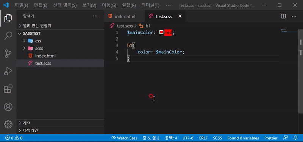Screen dimensions: 303x142
Task: Open editor more actions ellipsis
Action: 294,16
